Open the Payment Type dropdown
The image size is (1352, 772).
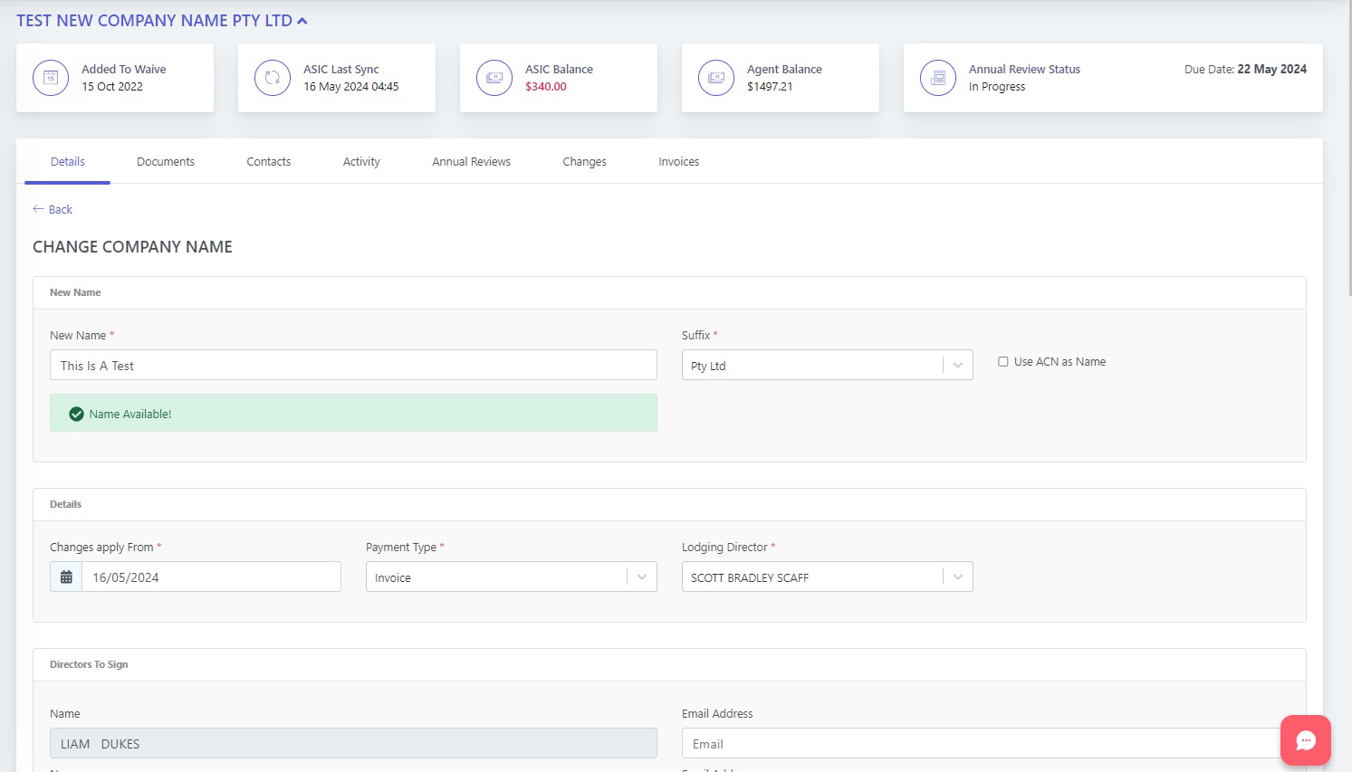[x=511, y=577]
